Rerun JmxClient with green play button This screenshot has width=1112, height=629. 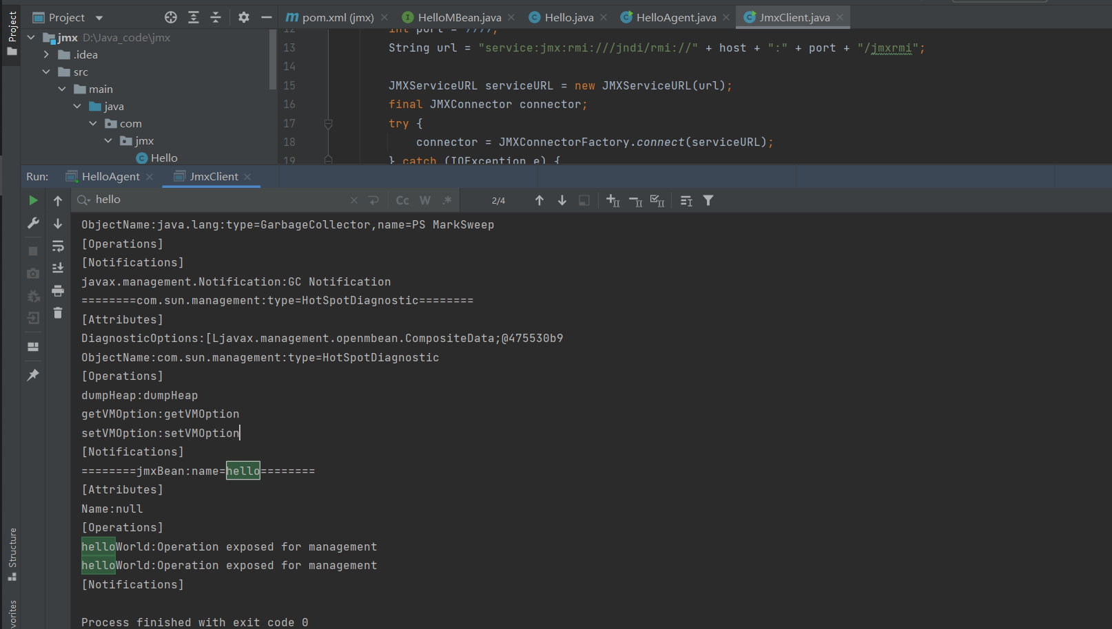[x=33, y=200]
